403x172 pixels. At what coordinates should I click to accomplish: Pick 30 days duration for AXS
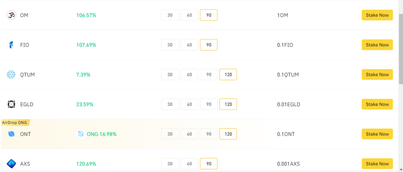(x=170, y=163)
